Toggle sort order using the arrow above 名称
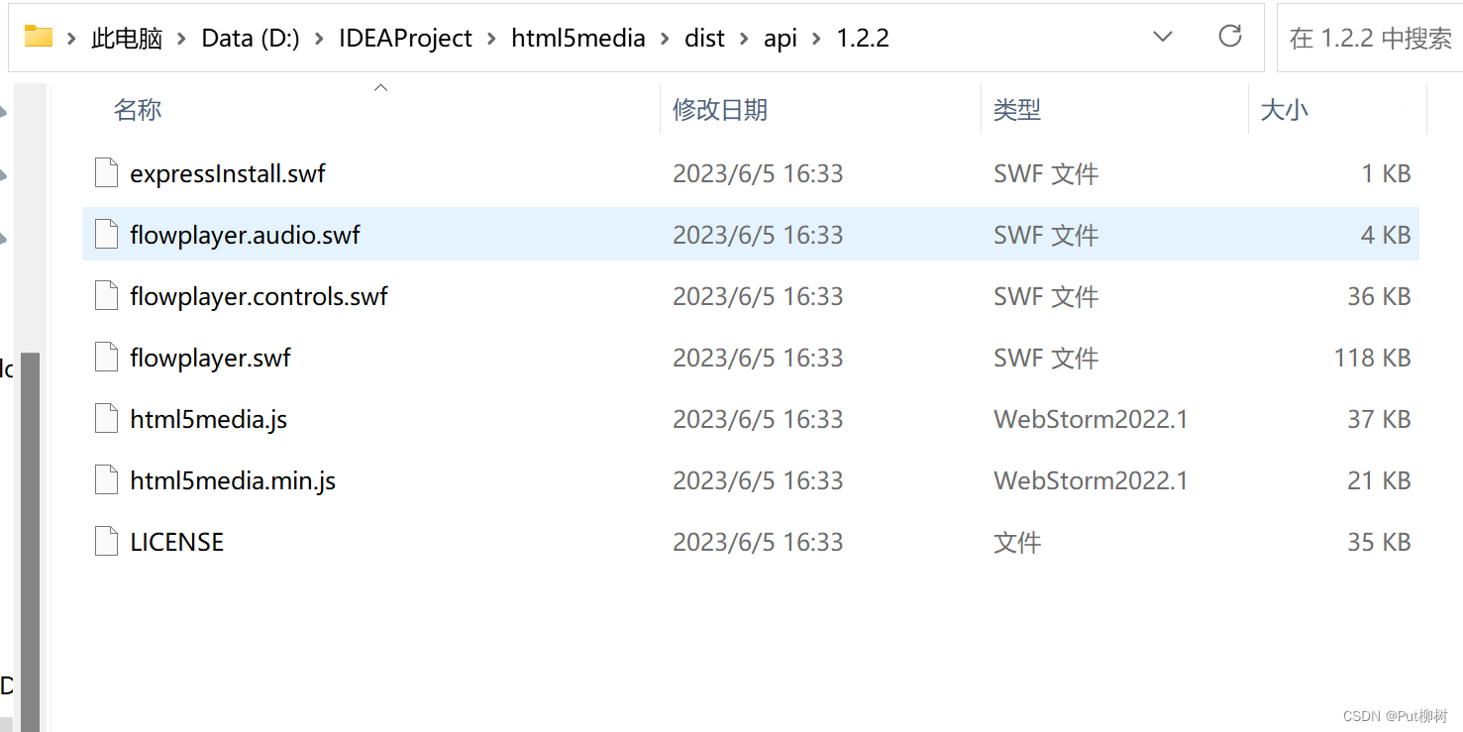Viewport: 1463px width, 732px height. click(380, 87)
